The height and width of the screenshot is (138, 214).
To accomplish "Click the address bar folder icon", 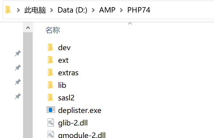I will click(8, 10).
